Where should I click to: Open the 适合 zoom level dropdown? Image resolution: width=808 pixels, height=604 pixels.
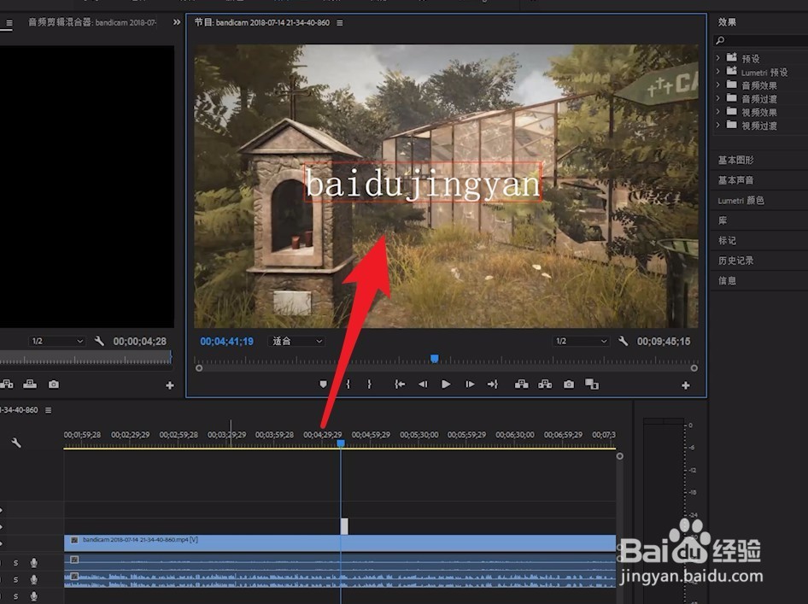click(x=296, y=341)
